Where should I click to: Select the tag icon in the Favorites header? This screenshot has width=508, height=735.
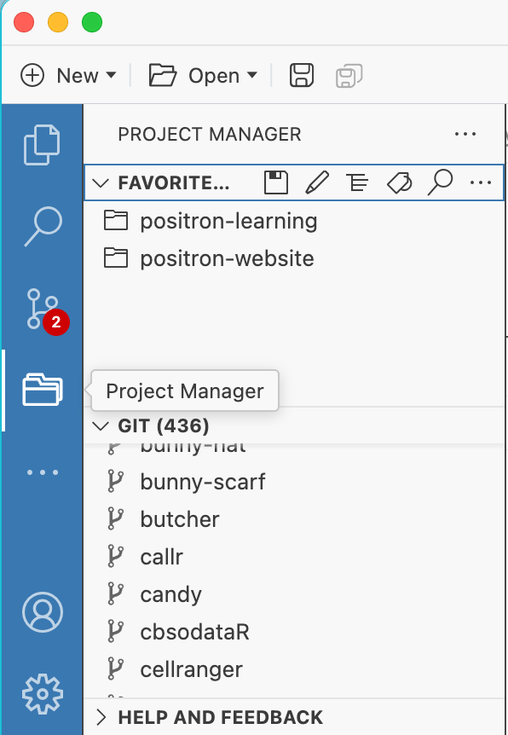[x=398, y=182]
